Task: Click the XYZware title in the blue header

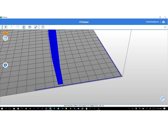Action: [x=84, y=22]
